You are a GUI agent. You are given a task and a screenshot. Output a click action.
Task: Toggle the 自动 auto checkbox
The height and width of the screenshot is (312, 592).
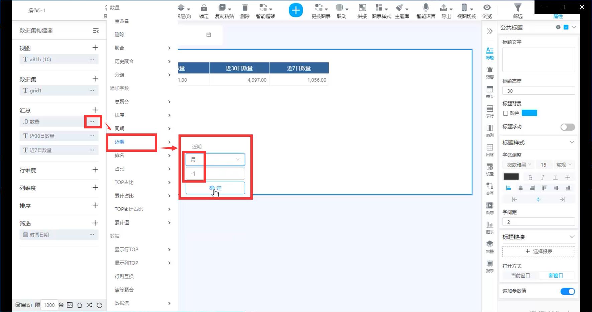click(18, 305)
